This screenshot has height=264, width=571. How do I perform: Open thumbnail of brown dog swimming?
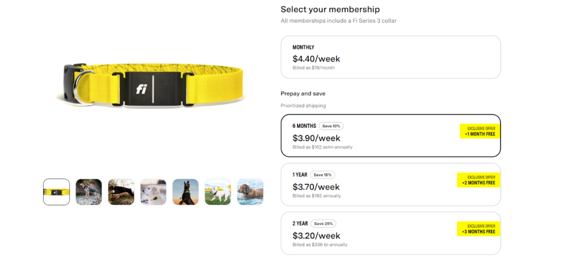pyautogui.click(x=250, y=192)
